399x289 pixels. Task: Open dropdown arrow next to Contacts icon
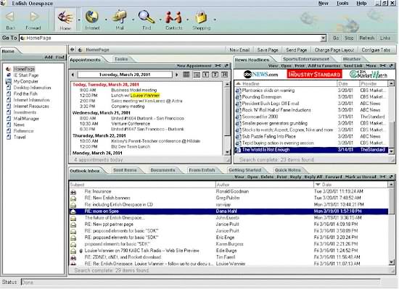(x=188, y=20)
